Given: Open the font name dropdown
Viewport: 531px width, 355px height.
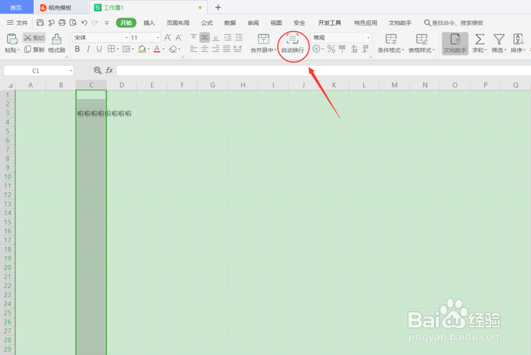Looking at the screenshot, I should click(x=125, y=37).
